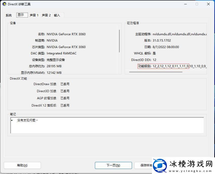Click the window minimize button
Viewport: 215px width, 174px height.
pyautogui.click(x=185, y=4)
